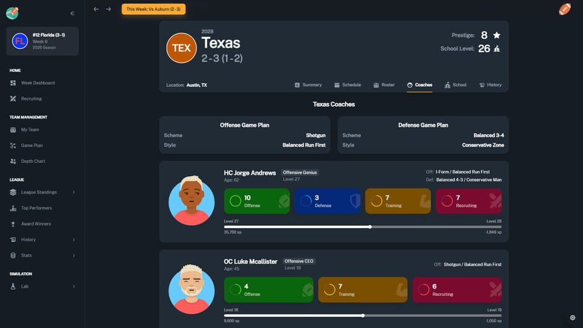Viewport: 583px width, 328px height.
Task: Switch to the Roster tab
Action: coord(384,85)
